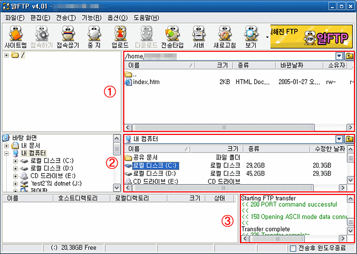This screenshot has width=357, height=254.
Task: Open the 전송(T) menu
Action: (66, 18)
